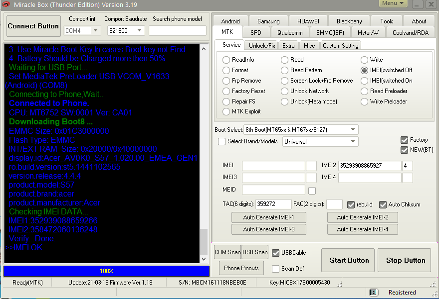This screenshot has width=439, height=299.
Task: Open the Custom Setting sub-tab
Action: click(x=340, y=45)
